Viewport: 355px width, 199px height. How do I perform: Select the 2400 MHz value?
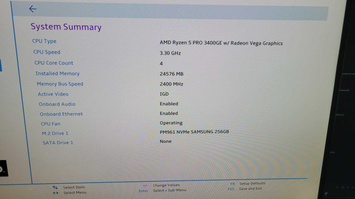(x=172, y=84)
